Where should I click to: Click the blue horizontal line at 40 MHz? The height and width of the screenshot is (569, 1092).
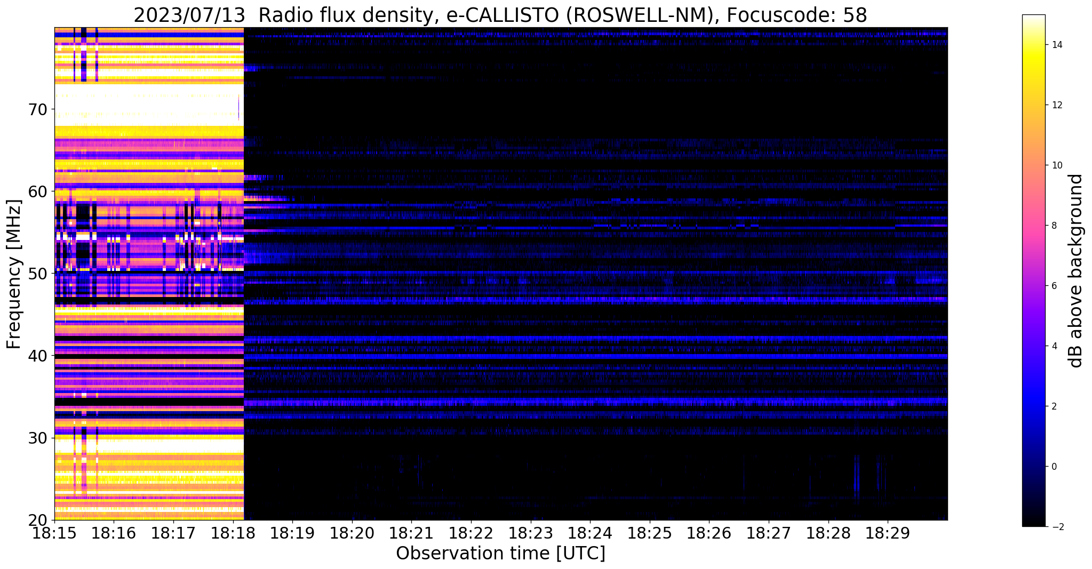595,356
